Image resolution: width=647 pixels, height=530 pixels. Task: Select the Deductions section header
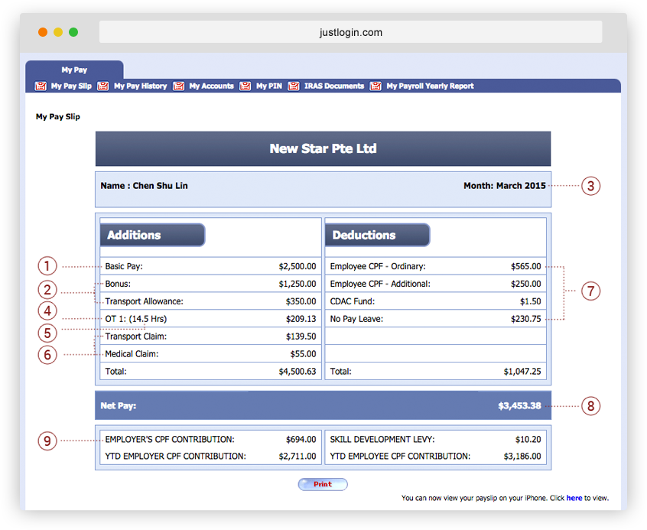pyautogui.click(x=377, y=235)
